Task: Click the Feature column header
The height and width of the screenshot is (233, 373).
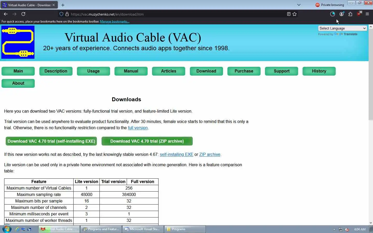Action: click(x=39, y=181)
